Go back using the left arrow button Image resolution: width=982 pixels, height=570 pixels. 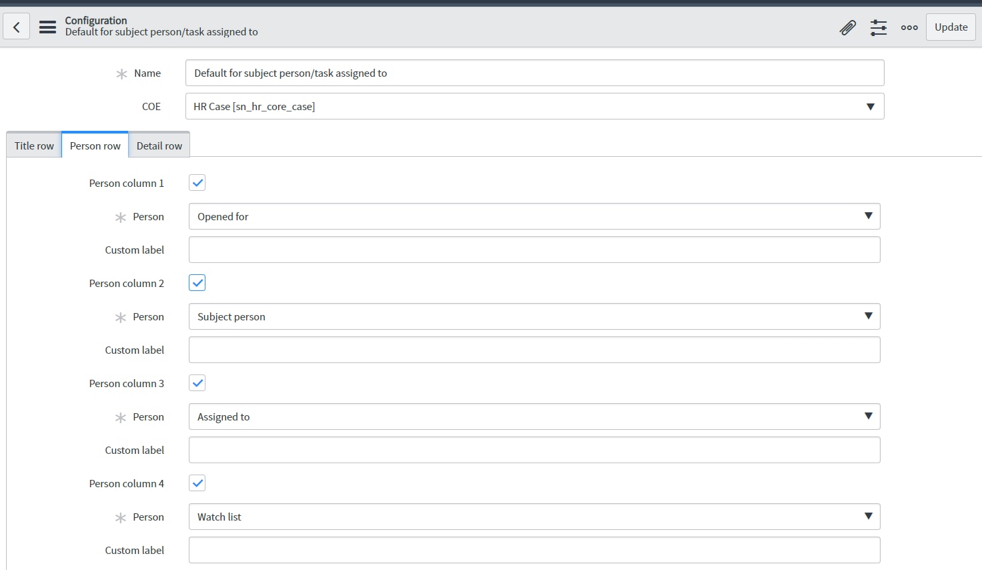pos(17,27)
